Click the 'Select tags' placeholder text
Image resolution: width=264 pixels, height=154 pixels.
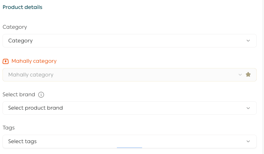tap(22, 141)
